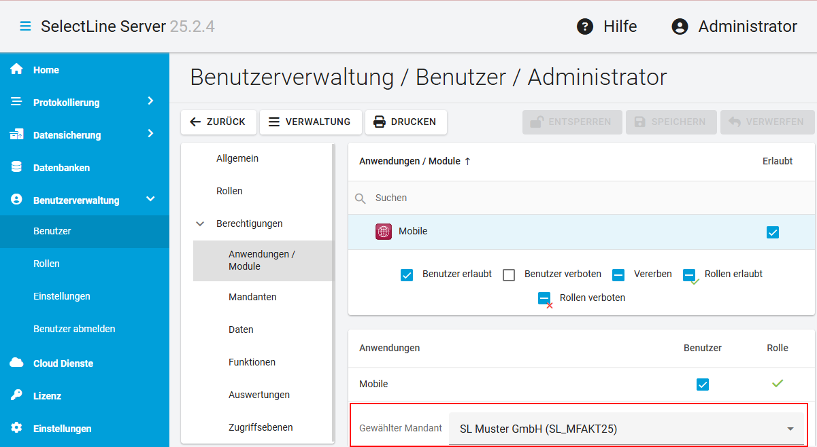Click the Erlaubt column header

[x=778, y=162]
